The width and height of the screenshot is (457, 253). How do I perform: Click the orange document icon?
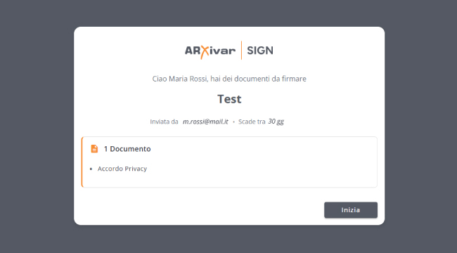[x=94, y=149]
